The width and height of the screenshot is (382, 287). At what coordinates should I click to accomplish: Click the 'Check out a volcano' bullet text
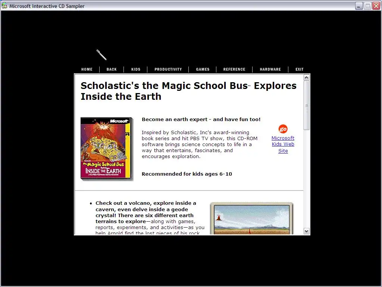[150, 217]
